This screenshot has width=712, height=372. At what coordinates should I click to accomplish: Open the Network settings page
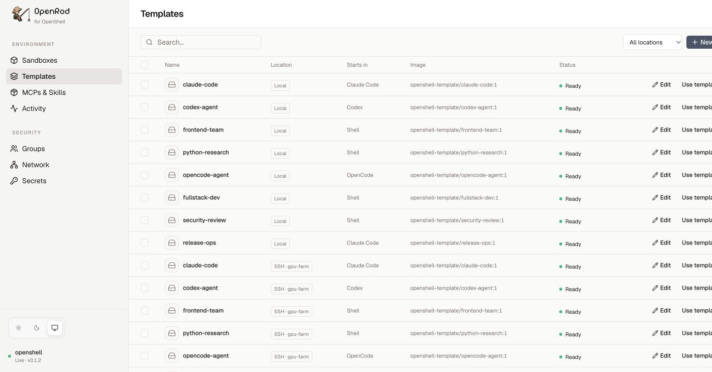click(x=64, y=165)
